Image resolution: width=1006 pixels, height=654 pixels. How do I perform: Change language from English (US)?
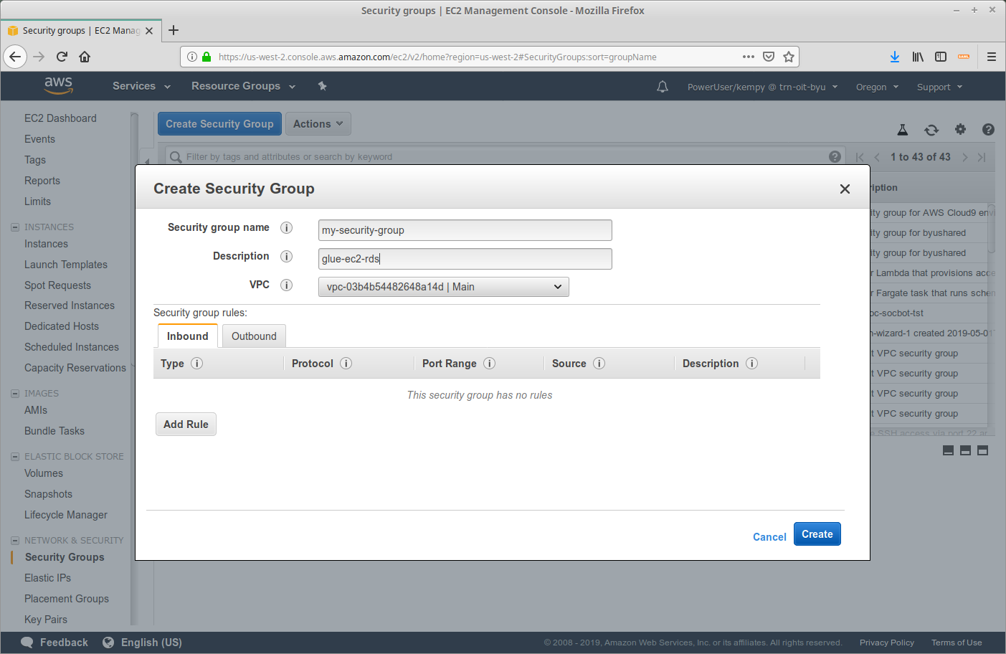pyautogui.click(x=142, y=643)
